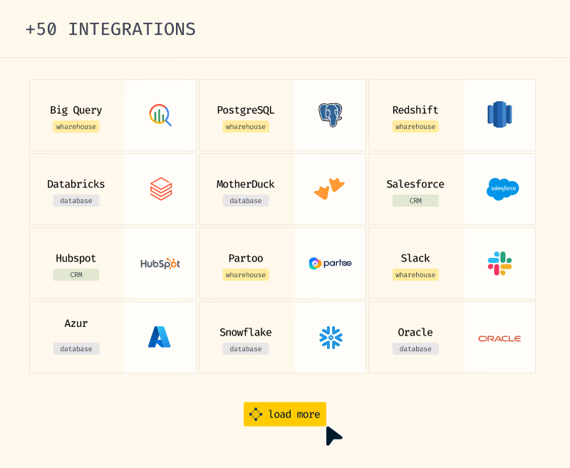Click CRM tag under Hubspot
The height and width of the screenshot is (468, 570).
click(x=76, y=275)
